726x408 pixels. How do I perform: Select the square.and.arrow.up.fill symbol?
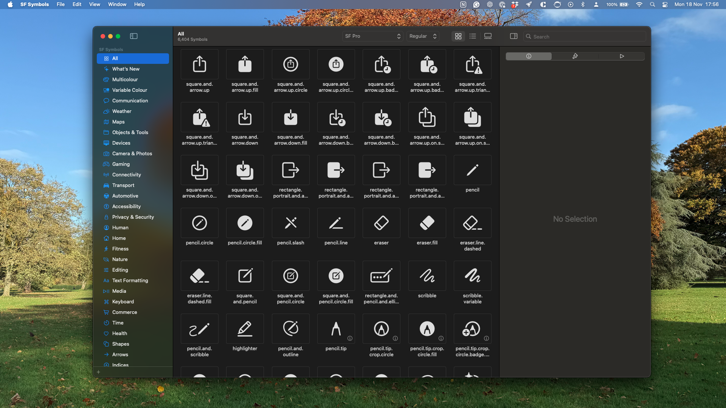245,64
